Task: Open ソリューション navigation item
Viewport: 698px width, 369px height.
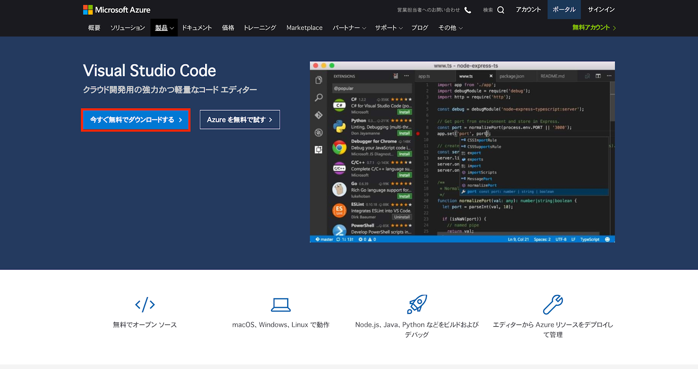Action: point(127,27)
